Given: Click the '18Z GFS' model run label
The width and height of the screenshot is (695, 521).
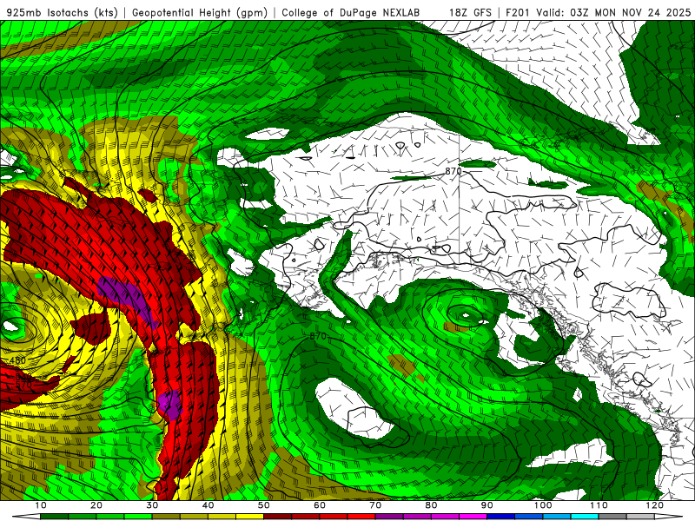Looking at the screenshot, I should 470,12.
